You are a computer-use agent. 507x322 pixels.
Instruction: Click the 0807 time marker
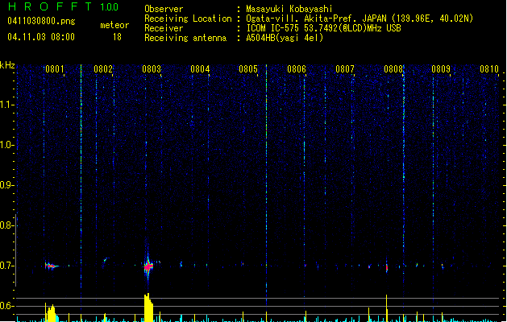tap(345, 69)
